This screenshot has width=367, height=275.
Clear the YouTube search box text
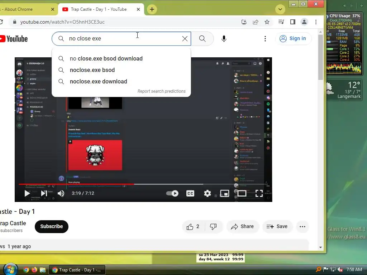coord(185,39)
